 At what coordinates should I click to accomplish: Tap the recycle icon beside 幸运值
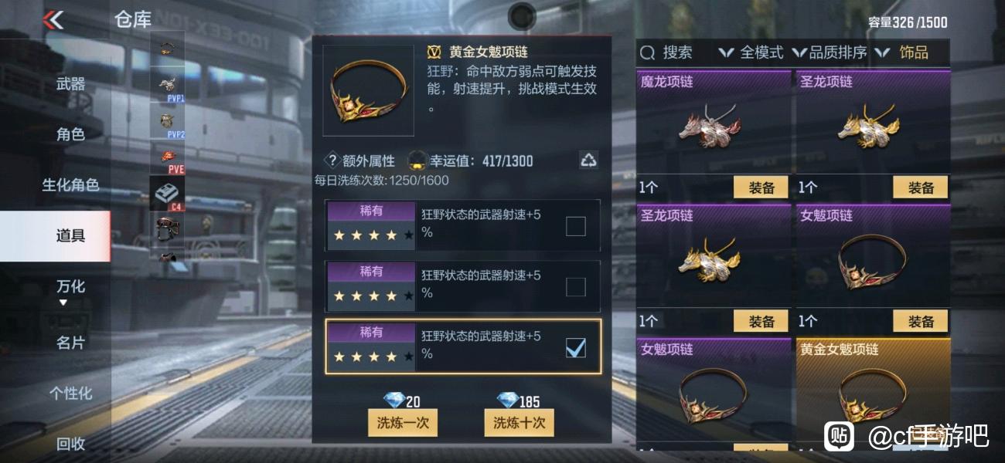[588, 161]
